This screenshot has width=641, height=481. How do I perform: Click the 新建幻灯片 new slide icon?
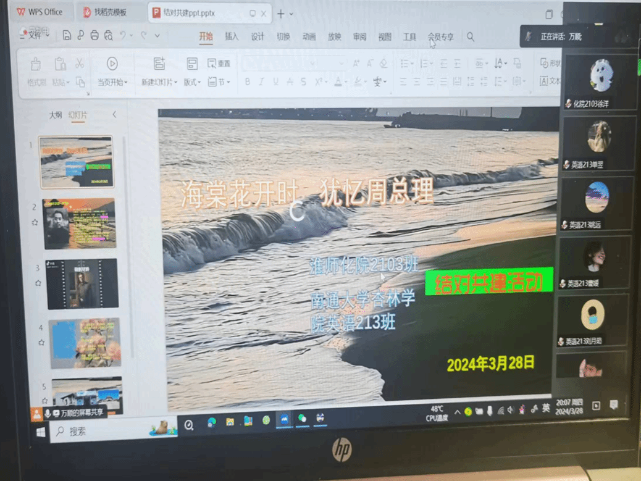coord(159,64)
